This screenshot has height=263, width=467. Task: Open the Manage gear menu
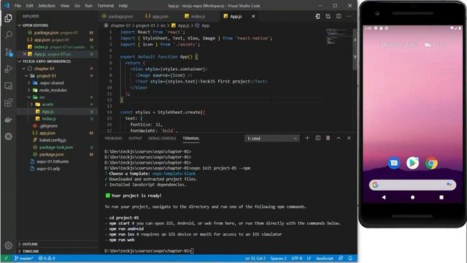pyautogui.click(x=8, y=245)
